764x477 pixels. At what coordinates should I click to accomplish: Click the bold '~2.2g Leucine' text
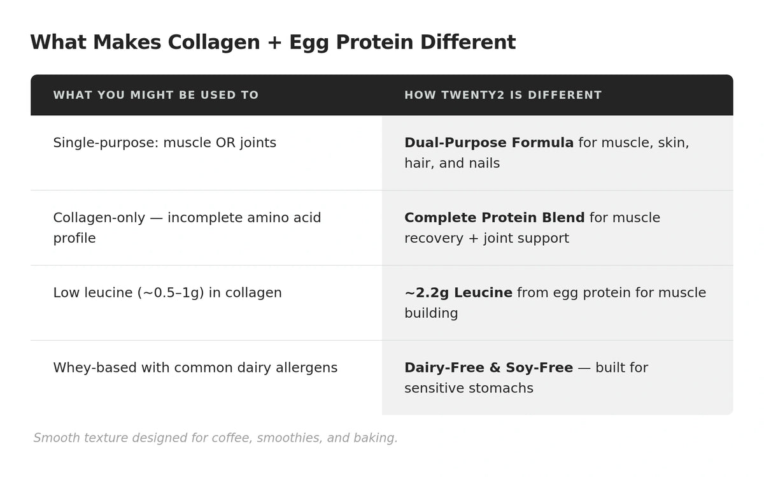click(458, 293)
